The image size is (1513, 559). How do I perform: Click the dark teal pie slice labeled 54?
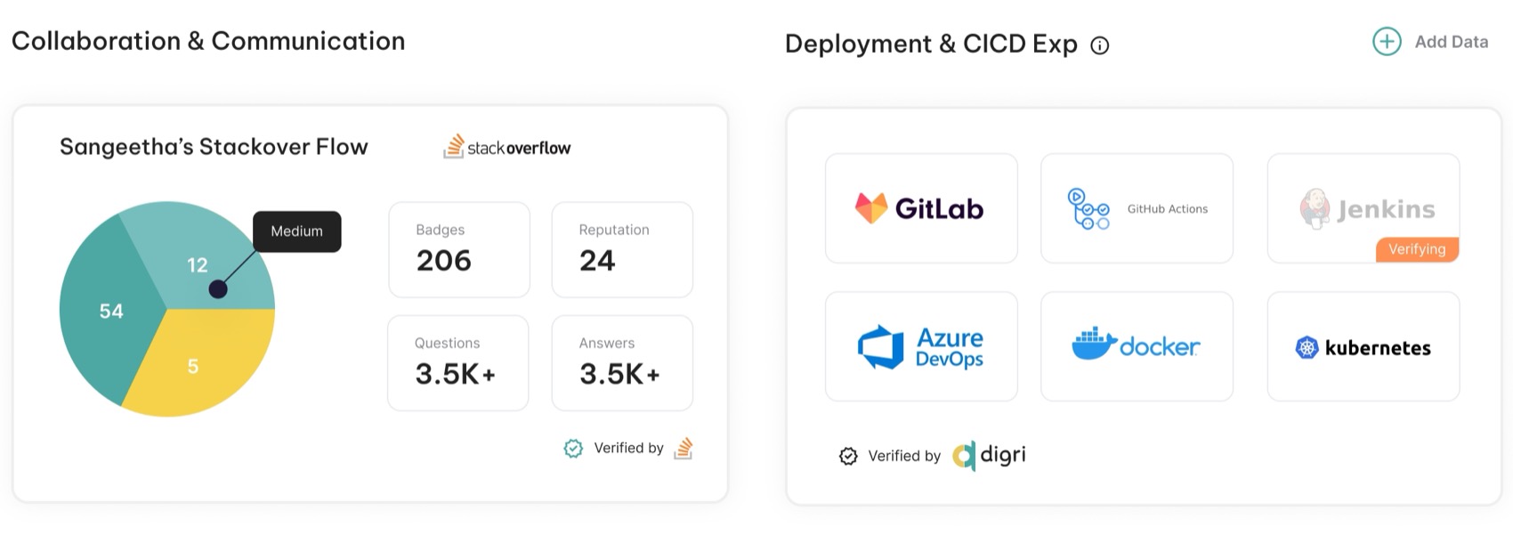coord(111,311)
